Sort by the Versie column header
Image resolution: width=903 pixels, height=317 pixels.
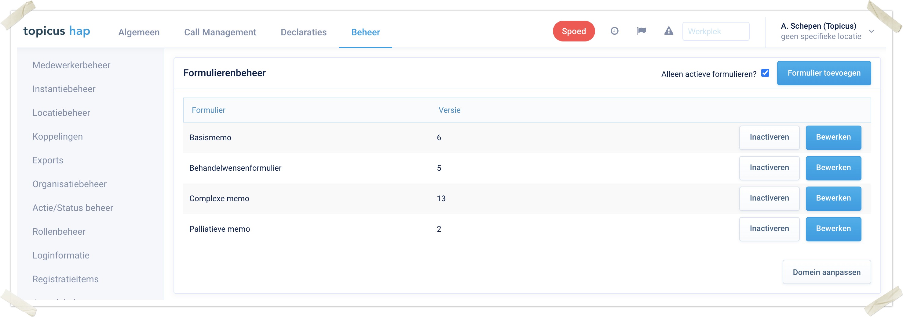coord(449,110)
